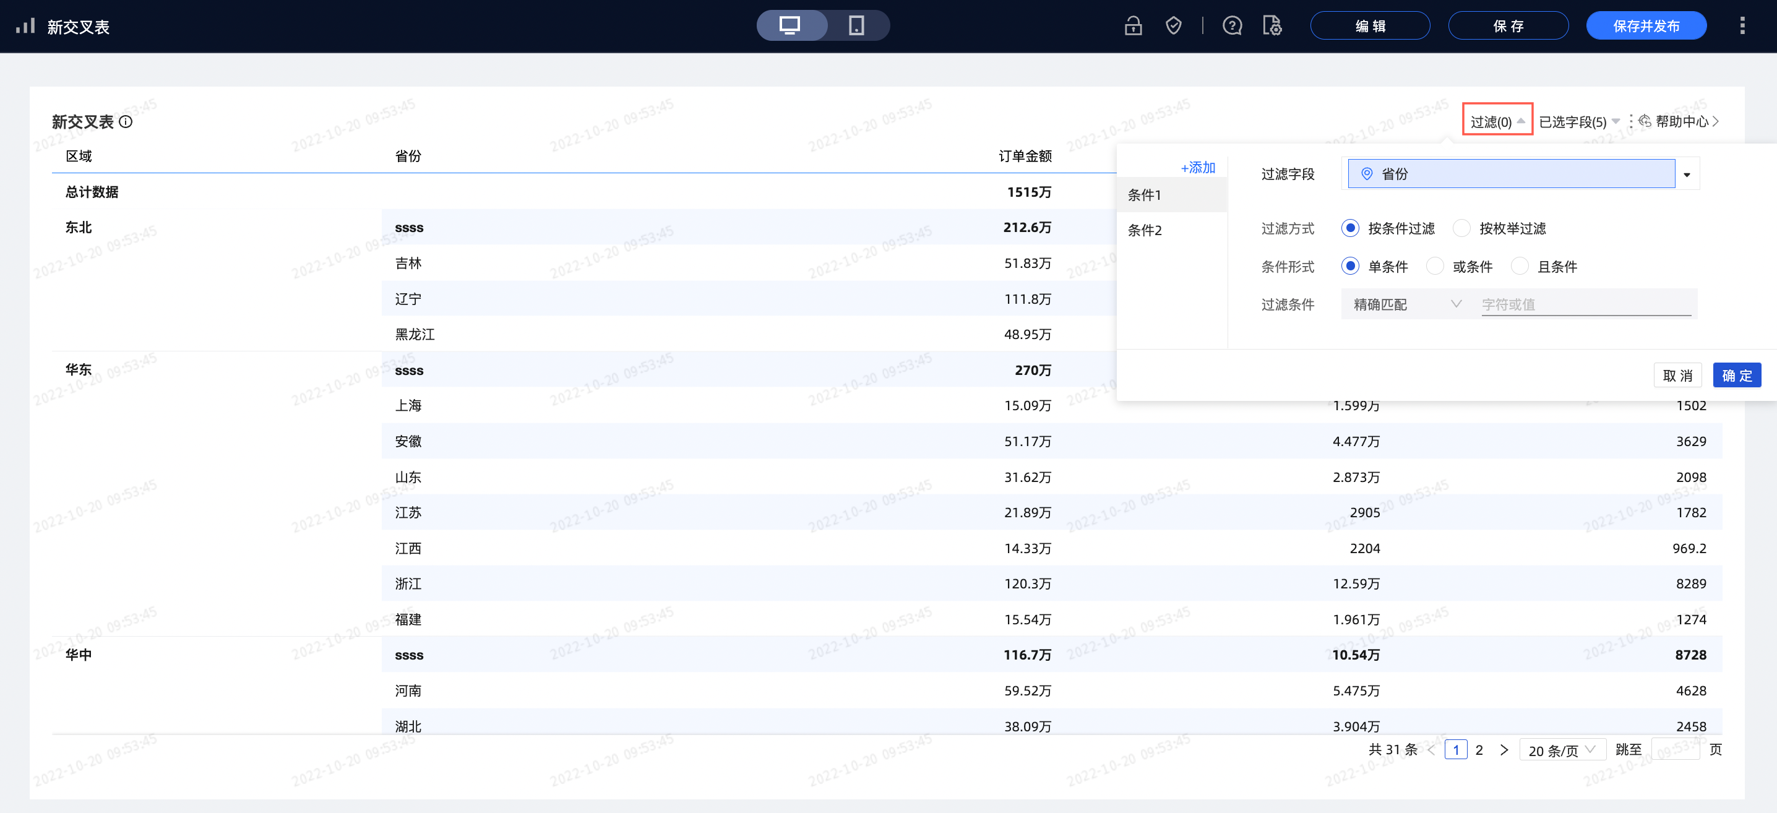Image resolution: width=1777 pixels, height=813 pixels.
Task: Open the help question mark icon
Action: [1232, 26]
